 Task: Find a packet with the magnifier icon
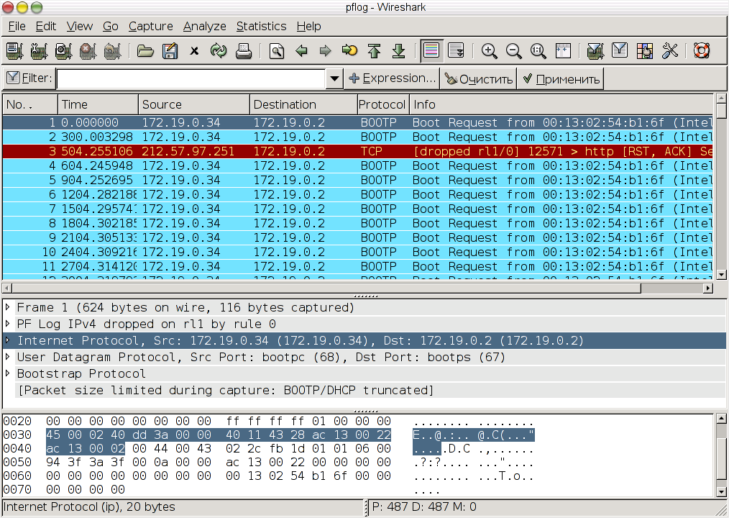coord(277,51)
